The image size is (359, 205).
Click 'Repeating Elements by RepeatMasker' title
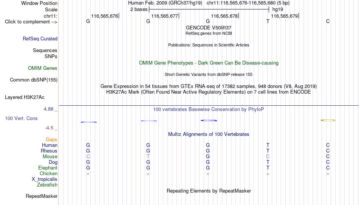[x=209, y=191]
